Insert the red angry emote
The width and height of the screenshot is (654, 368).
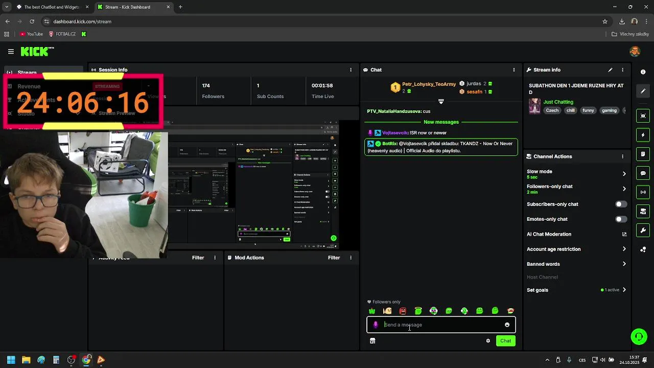(403, 311)
